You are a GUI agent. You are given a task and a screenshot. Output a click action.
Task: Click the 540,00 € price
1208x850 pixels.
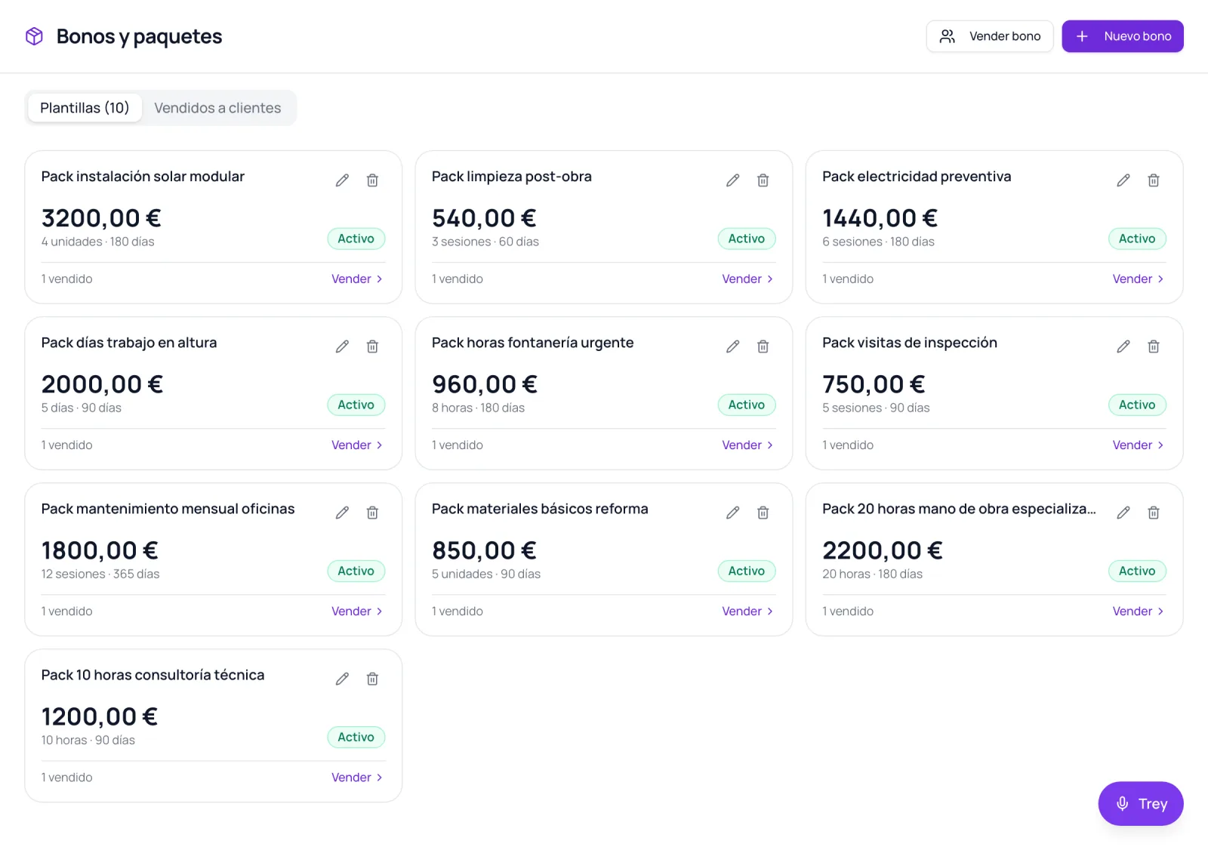coord(484,218)
